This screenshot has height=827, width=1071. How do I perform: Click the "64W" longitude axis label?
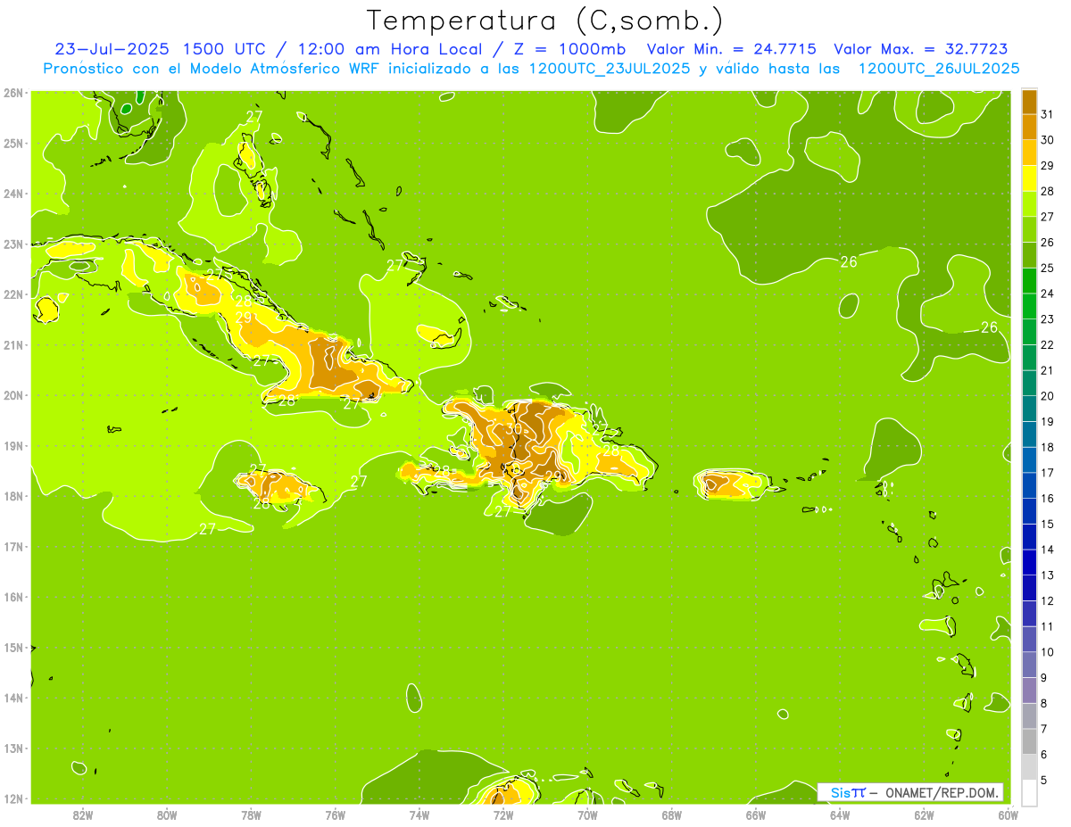click(x=839, y=815)
